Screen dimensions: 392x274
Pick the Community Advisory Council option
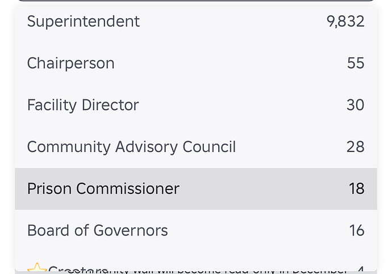click(x=131, y=147)
